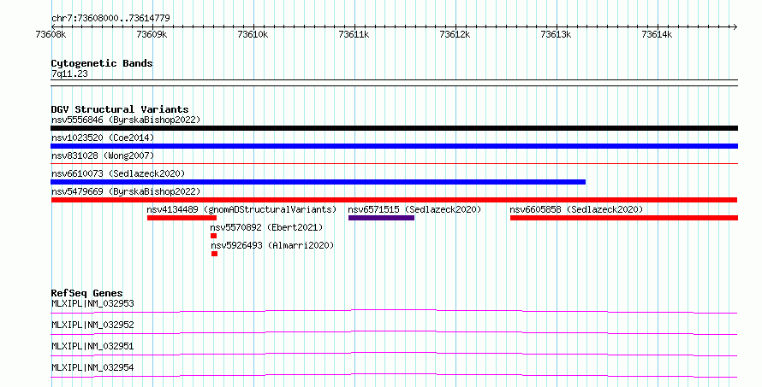Click the 73613k ruler tick label
Screen dimensions: 762x387
tap(556, 34)
